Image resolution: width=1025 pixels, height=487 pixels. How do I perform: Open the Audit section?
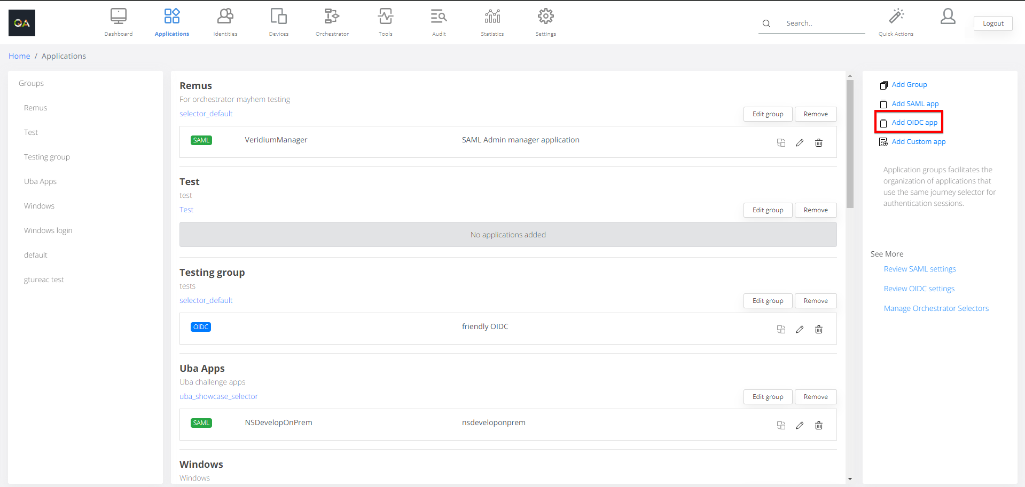438,21
